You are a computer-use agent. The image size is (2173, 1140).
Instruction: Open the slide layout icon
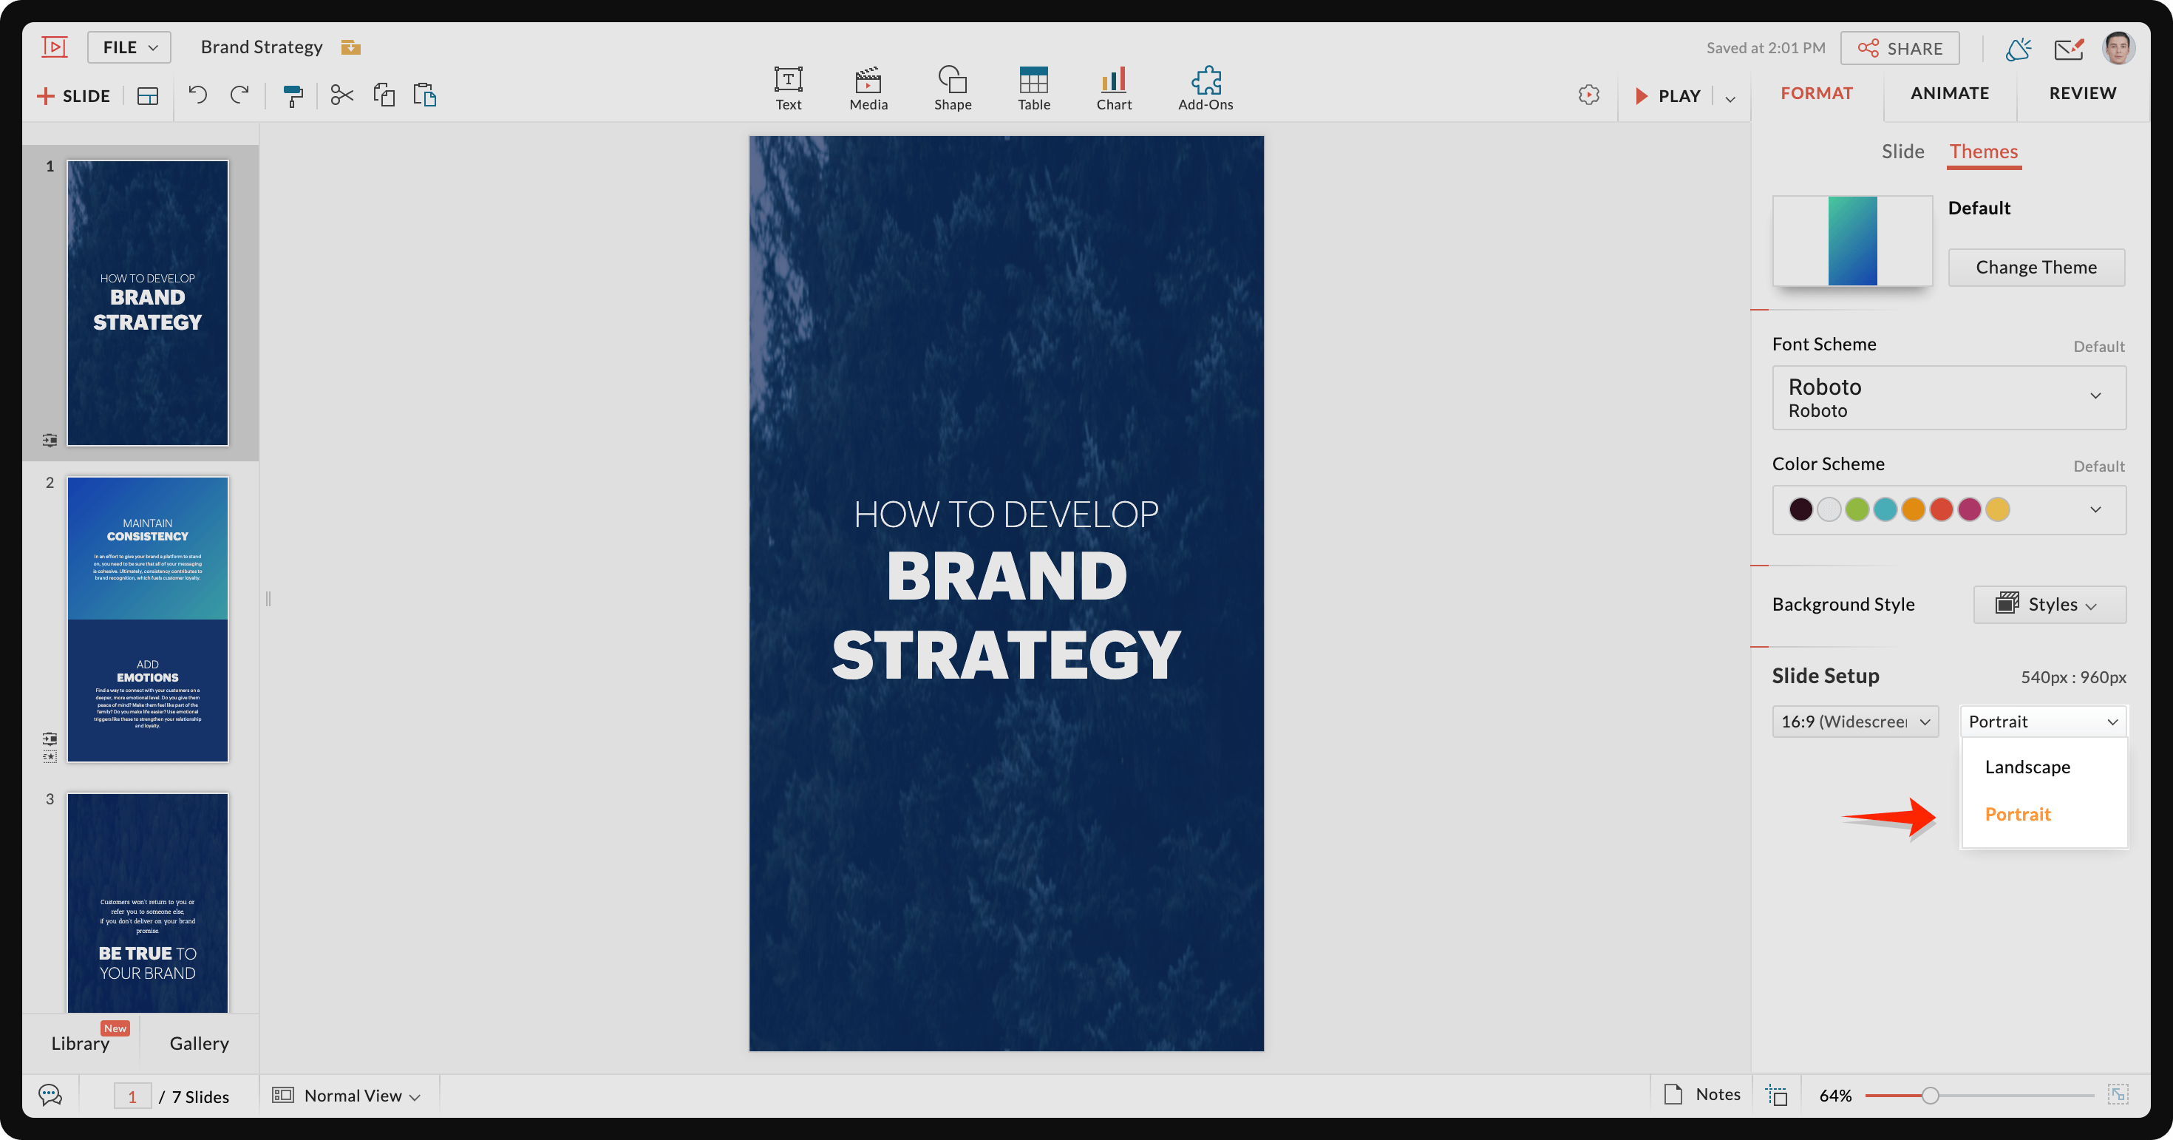(x=148, y=95)
